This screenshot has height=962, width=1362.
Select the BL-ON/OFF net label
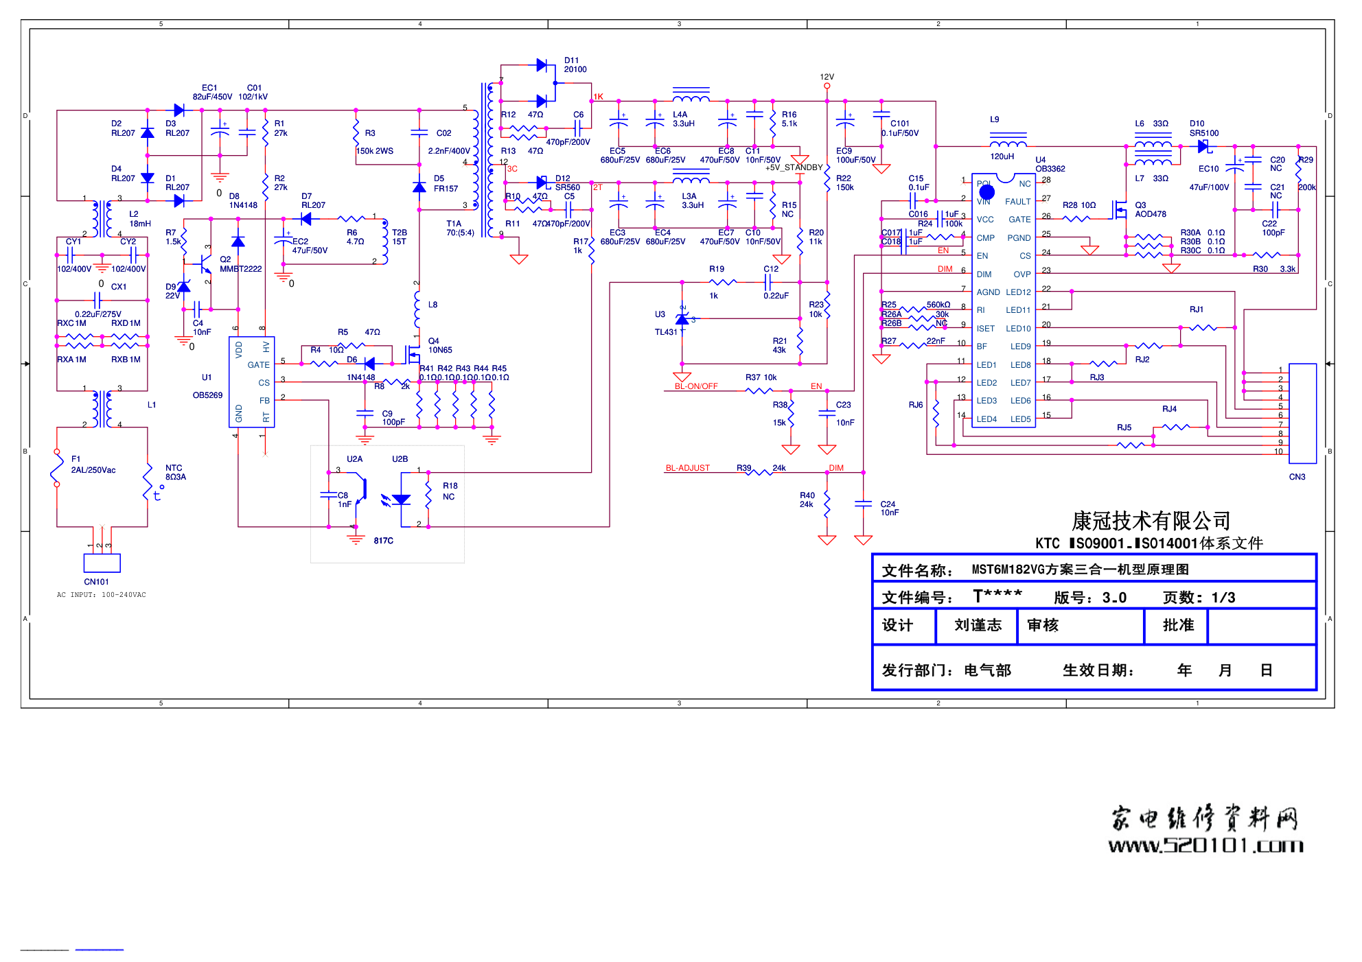coord(696,386)
